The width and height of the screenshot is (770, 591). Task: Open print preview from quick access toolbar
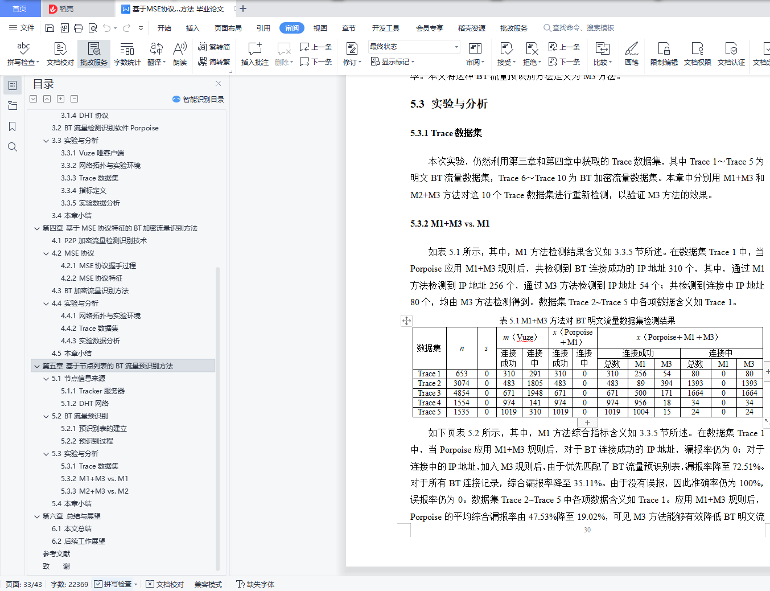(x=92, y=28)
